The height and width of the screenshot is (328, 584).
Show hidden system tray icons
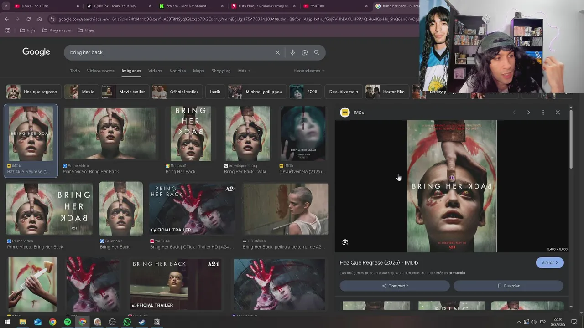pos(519,322)
